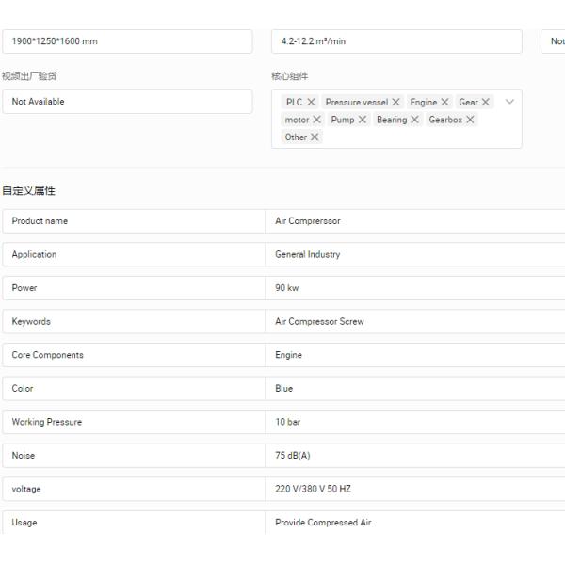The width and height of the screenshot is (565, 565).
Task: Remove the Pressure vessel tag
Action: 395,102
